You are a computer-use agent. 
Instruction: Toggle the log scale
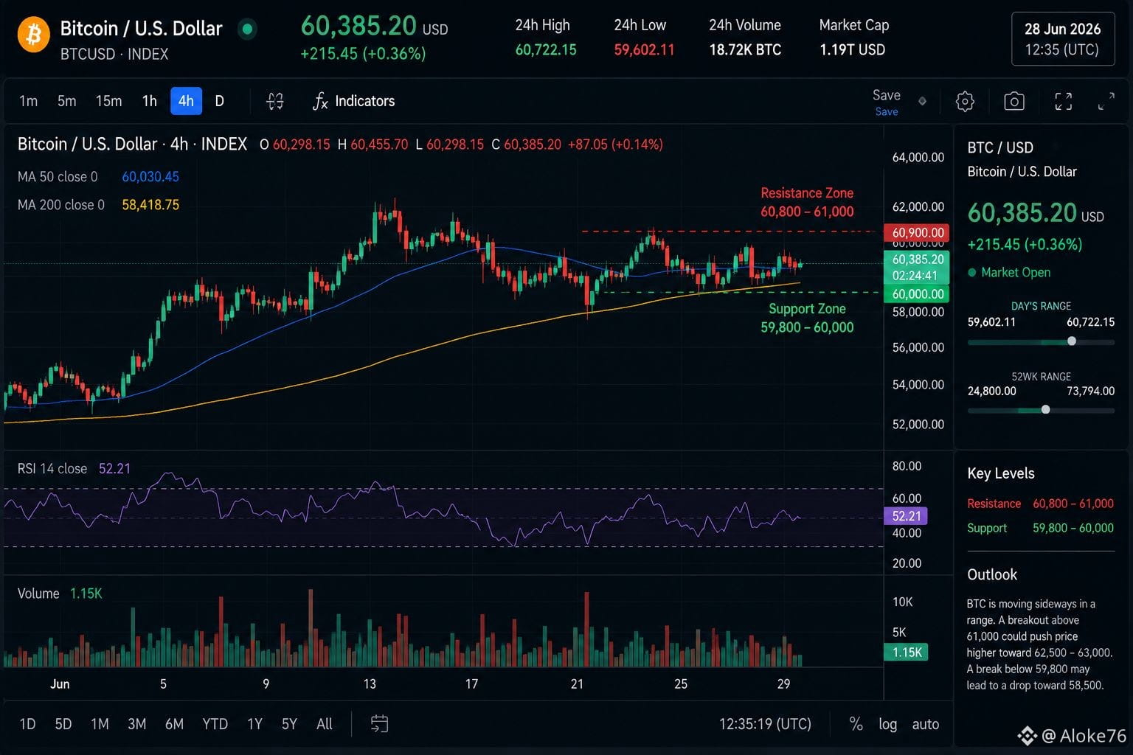pyautogui.click(x=888, y=724)
